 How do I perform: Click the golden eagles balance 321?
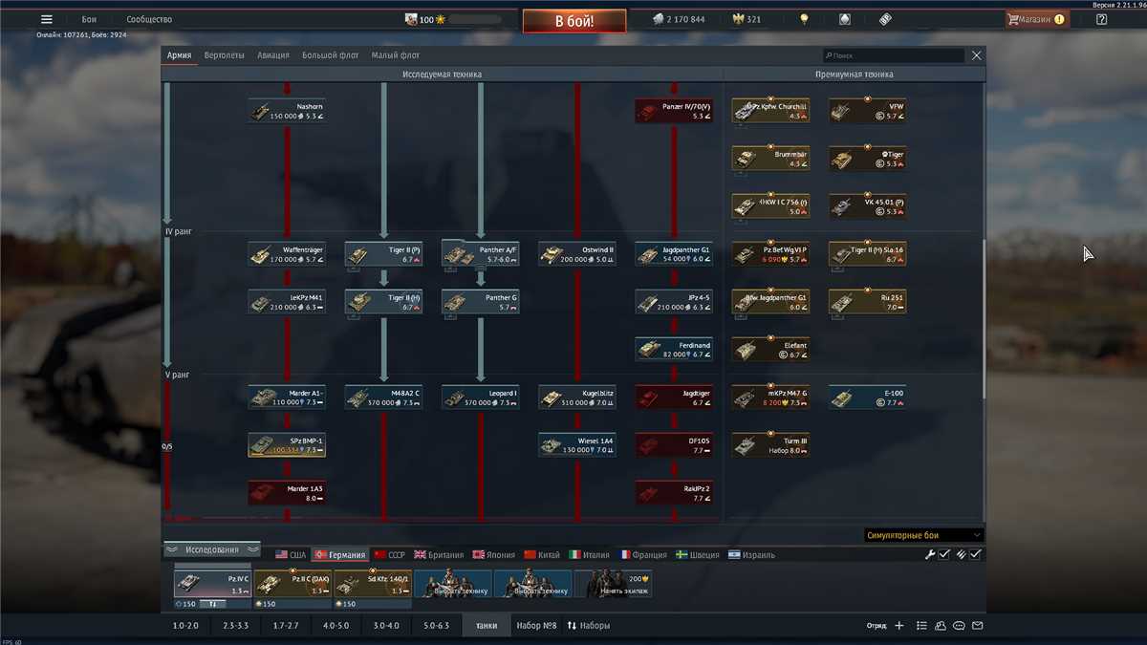coord(746,19)
